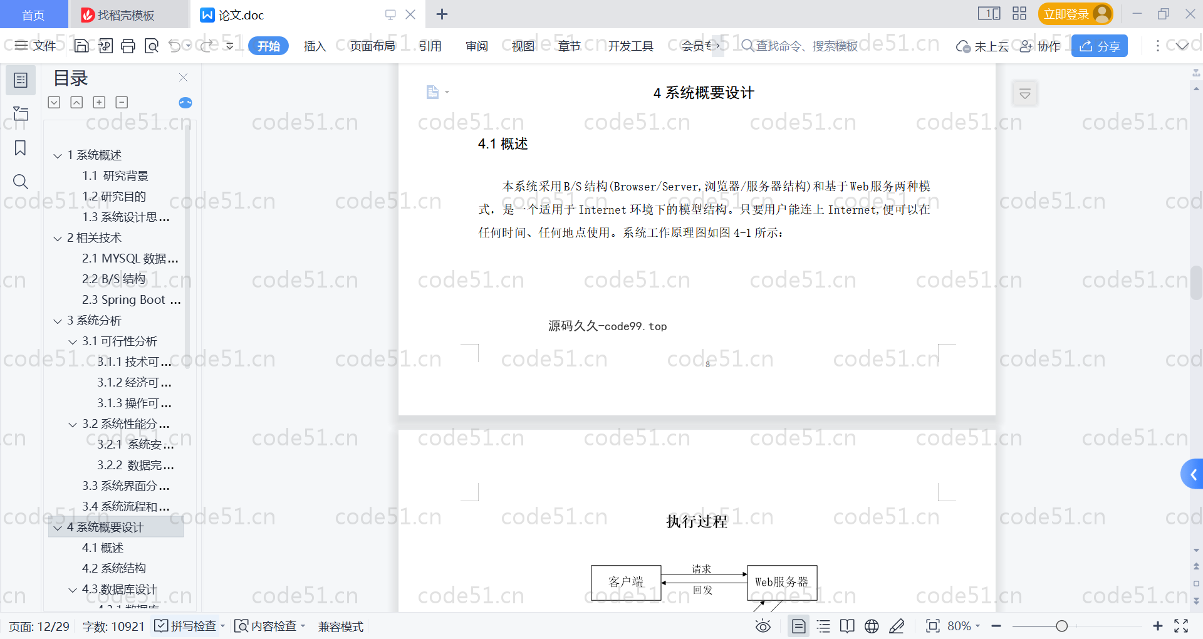
Task: Click the 立即登录 login button
Action: (1075, 14)
